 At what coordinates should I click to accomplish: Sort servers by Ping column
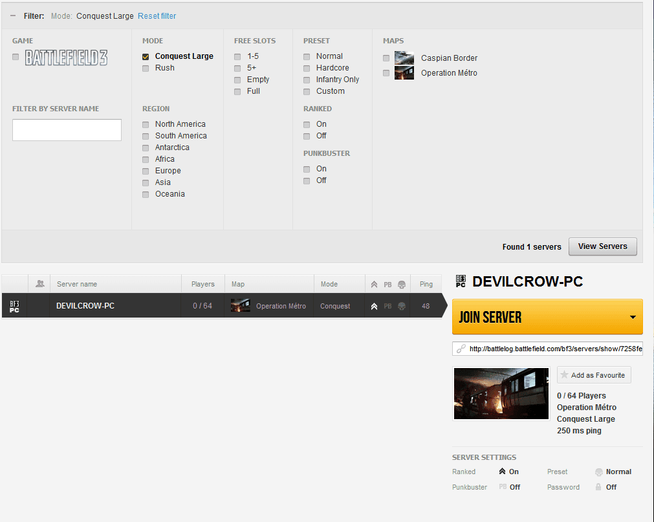[426, 284]
